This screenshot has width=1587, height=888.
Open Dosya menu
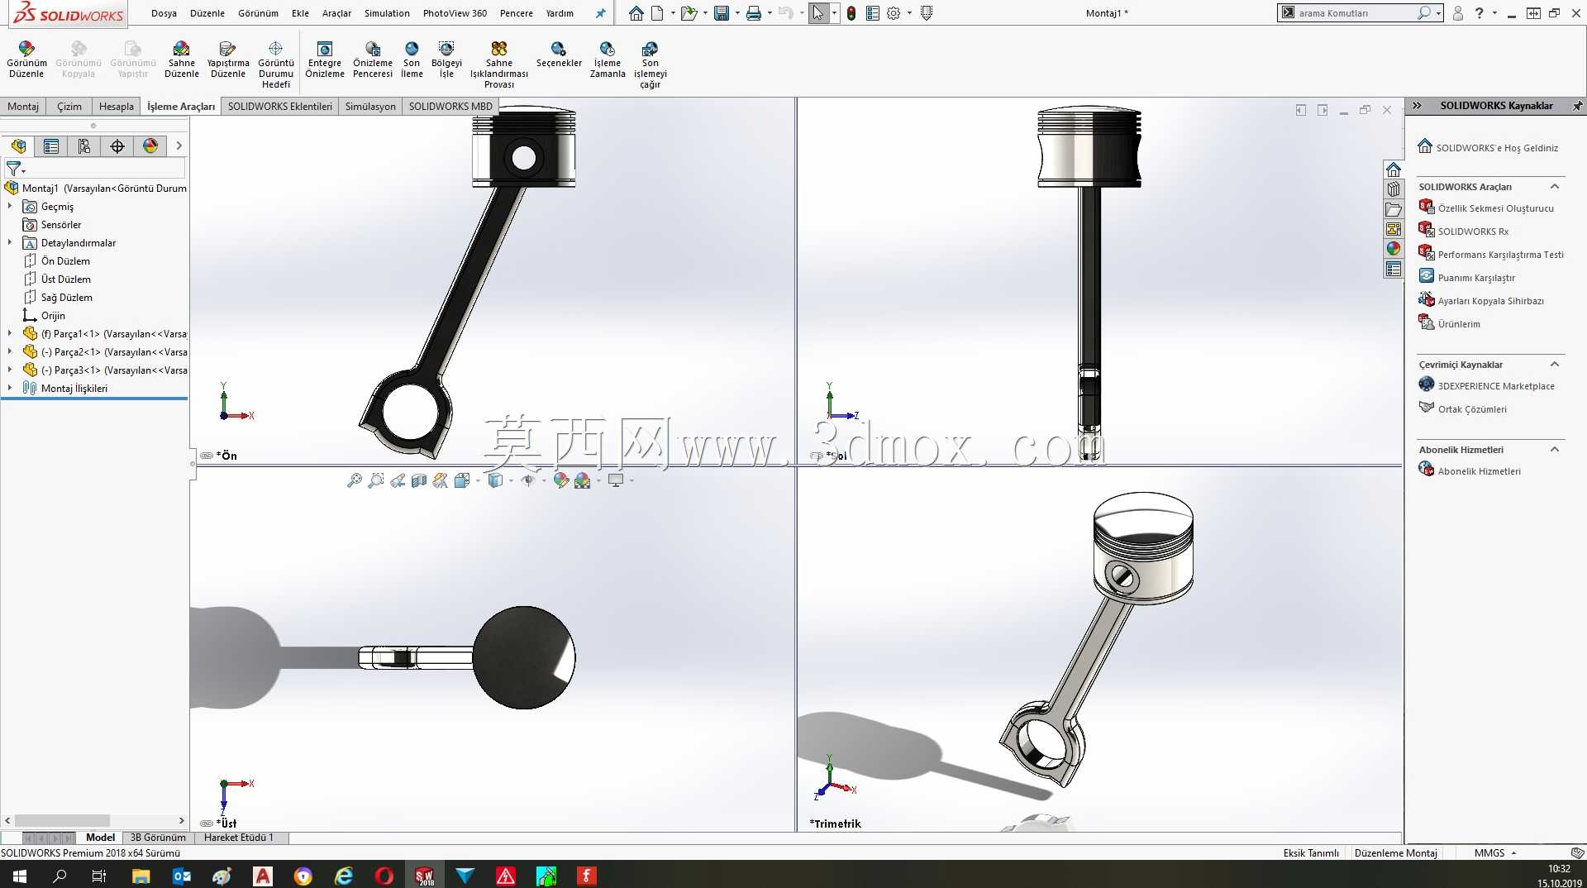tap(164, 13)
